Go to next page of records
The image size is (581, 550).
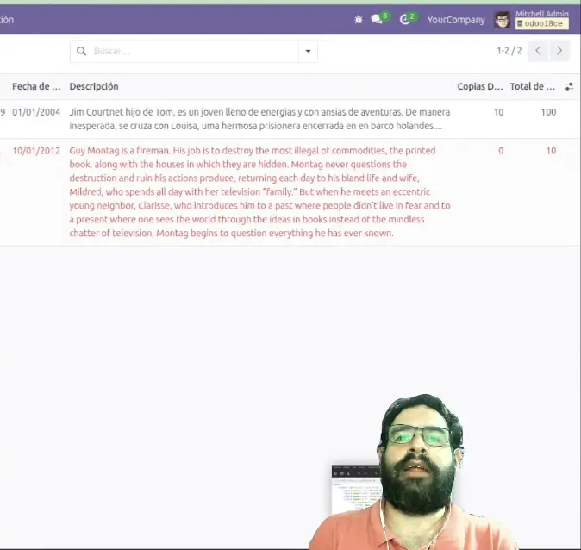pyautogui.click(x=560, y=51)
